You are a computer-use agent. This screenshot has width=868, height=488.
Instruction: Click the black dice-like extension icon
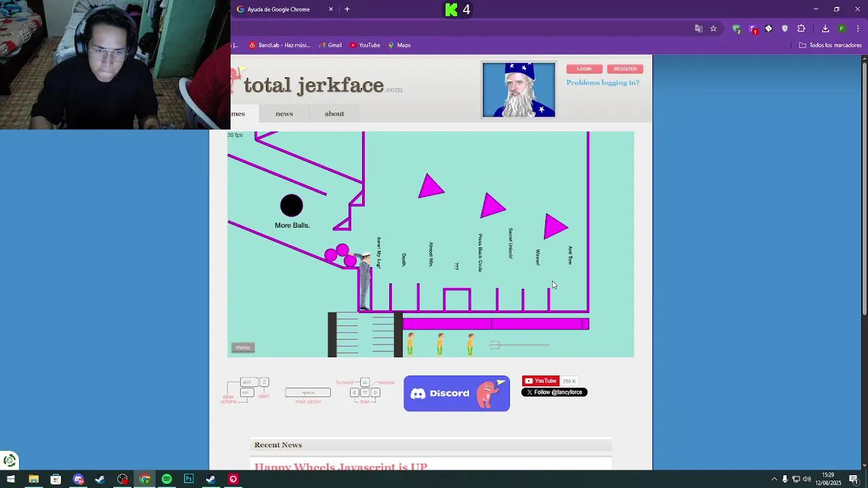coord(768,28)
